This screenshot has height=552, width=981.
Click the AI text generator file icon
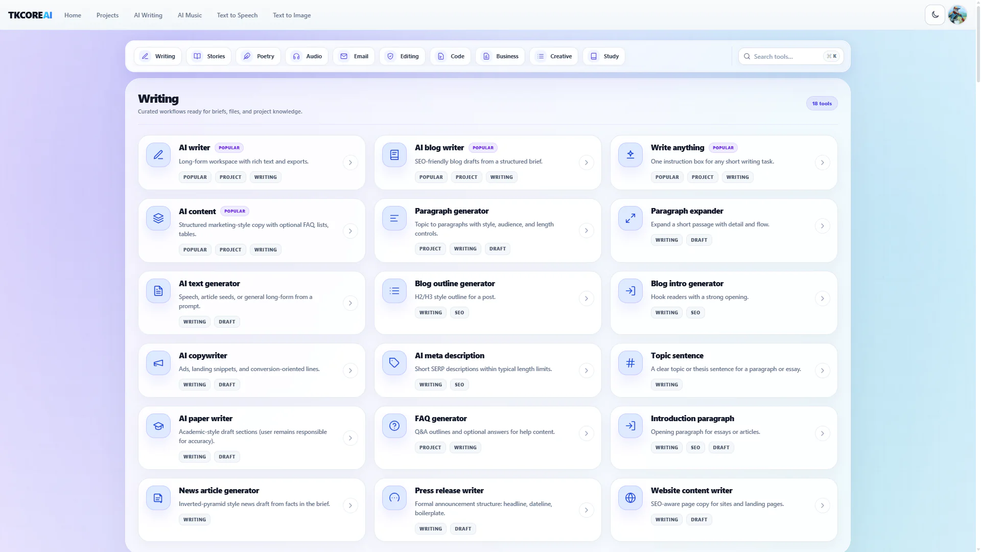[x=158, y=291]
